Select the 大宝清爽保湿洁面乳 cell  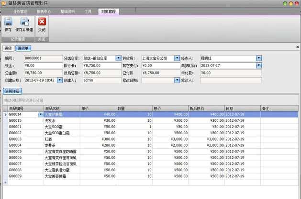tap(62, 157)
